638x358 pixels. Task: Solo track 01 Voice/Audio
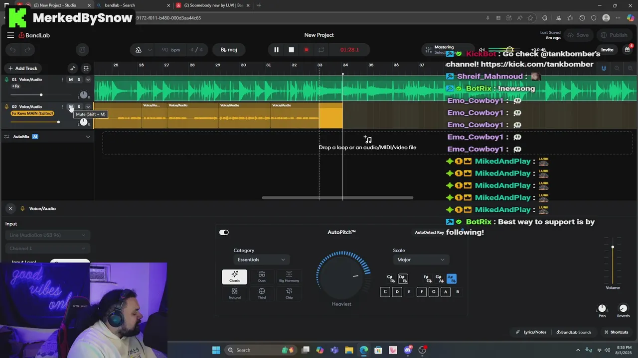79,80
